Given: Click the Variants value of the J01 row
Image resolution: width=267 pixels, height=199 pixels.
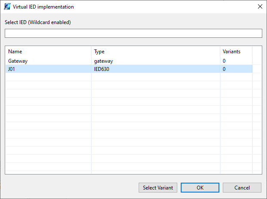Looking at the screenshot, I should tap(224, 69).
